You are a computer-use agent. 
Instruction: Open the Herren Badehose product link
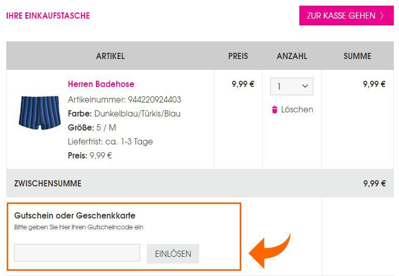point(101,84)
